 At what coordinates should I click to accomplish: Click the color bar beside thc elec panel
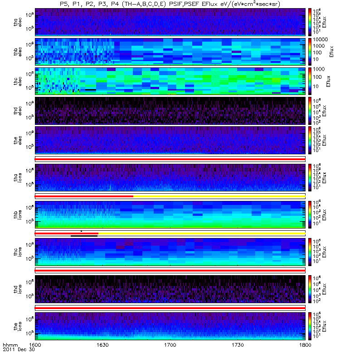[310, 81]
